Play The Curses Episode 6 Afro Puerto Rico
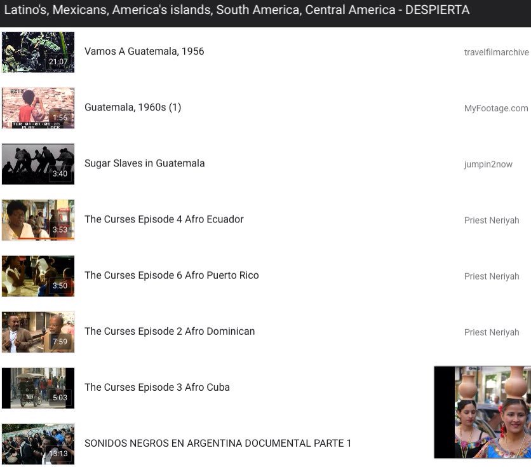This screenshot has width=531, height=467. point(172,275)
